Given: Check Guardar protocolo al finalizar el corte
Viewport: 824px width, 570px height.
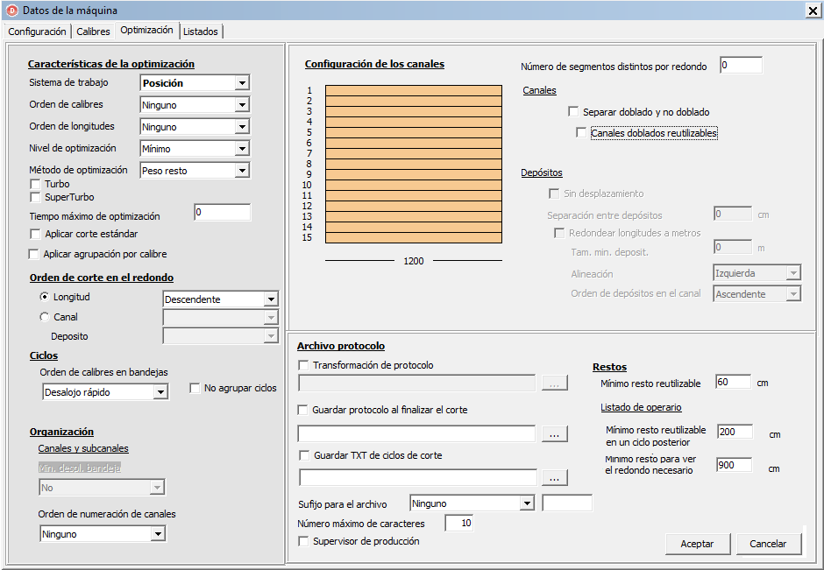Looking at the screenshot, I should (302, 410).
